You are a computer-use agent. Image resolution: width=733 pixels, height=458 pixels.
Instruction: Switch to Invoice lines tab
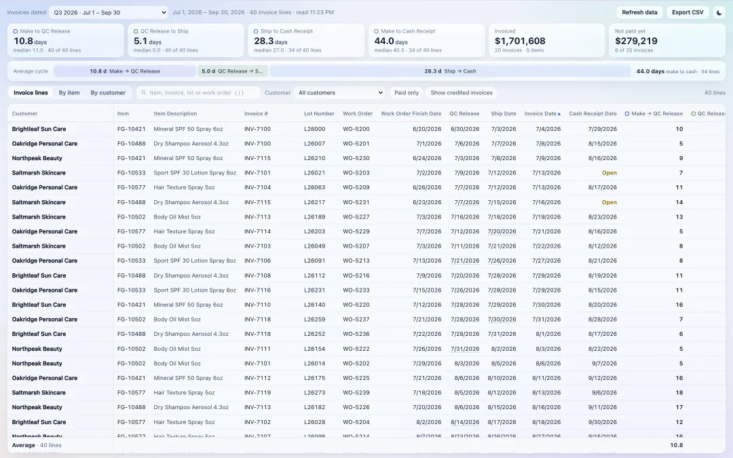[x=31, y=92]
